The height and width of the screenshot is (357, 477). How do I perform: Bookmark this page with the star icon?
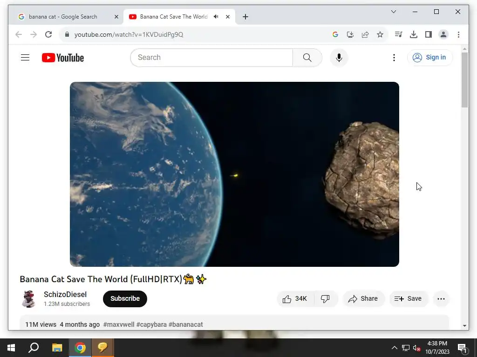(380, 34)
